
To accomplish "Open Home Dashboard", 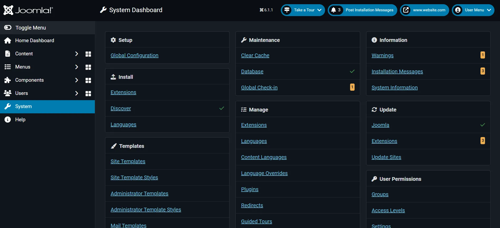I will point(47,41).
